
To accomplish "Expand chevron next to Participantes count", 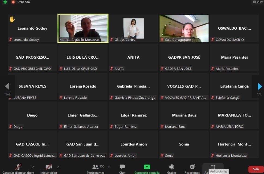I will pos(109,167).
